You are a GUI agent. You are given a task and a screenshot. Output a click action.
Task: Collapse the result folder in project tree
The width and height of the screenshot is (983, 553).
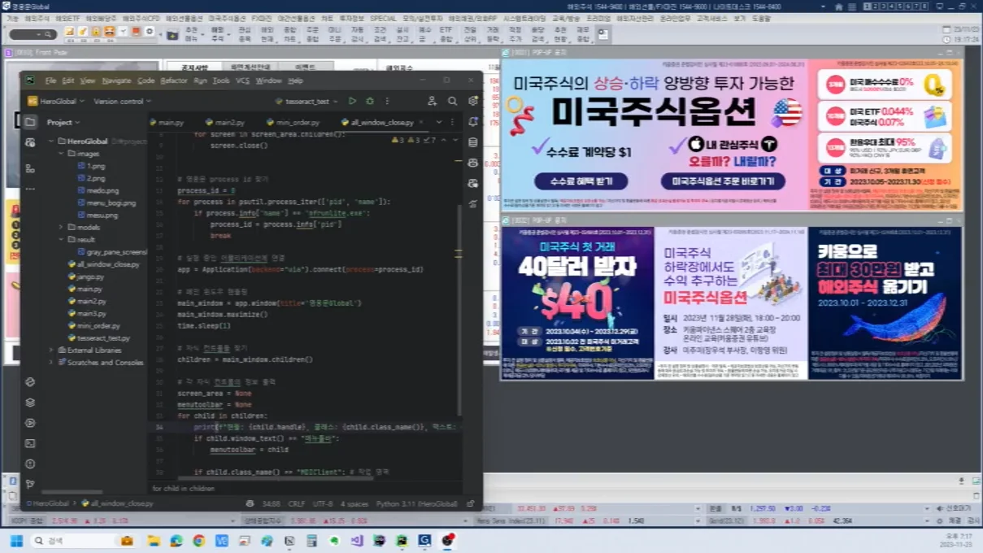click(x=61, y=239)
